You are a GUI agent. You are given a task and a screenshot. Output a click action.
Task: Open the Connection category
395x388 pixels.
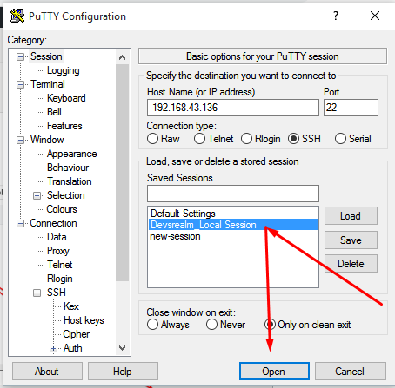click(x=53, y=223)
